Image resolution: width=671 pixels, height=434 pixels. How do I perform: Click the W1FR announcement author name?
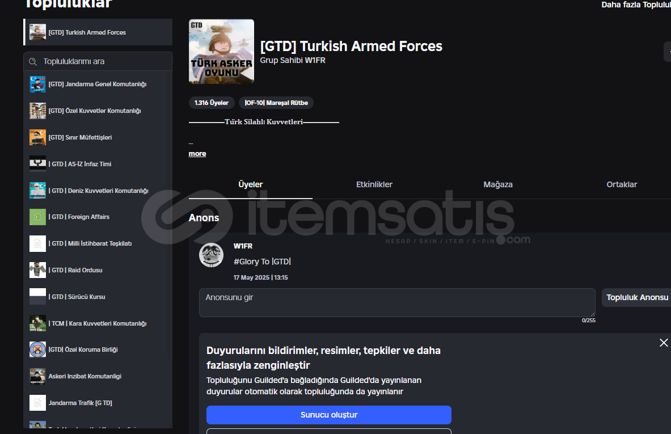point(243,246)
